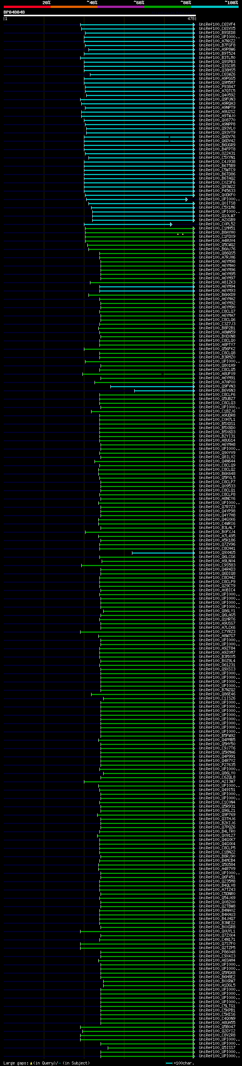Select label UniRef100_Q0ITS8
Screen dimensions: 242x1066
[x=217, y=203]
